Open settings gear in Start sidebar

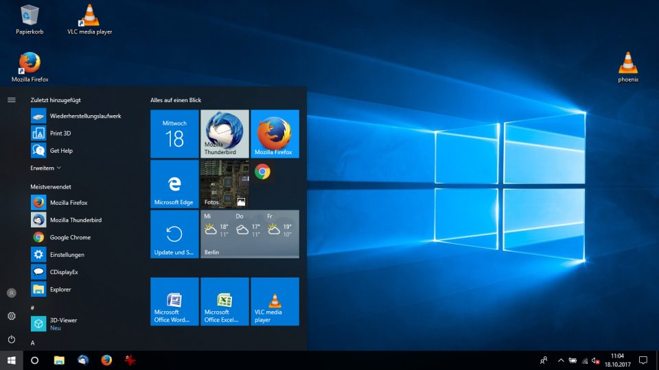(x=12, y=316)
